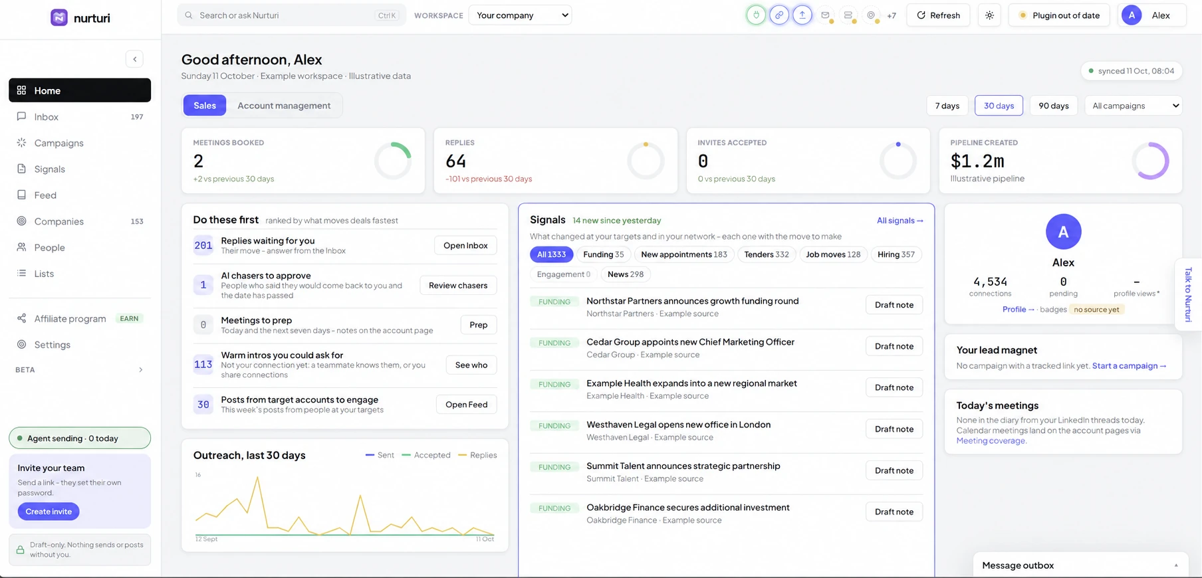Draft note for Oakbridge Finance signal
Image resolution: width=1202 pixels, height=578 pixels.
894,512
